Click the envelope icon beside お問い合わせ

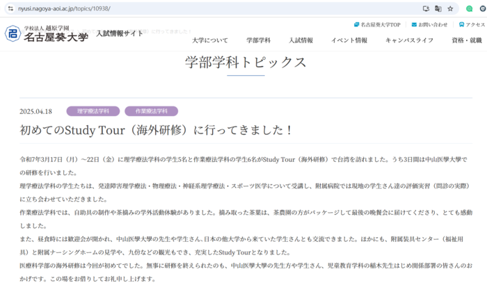[414, 24]
